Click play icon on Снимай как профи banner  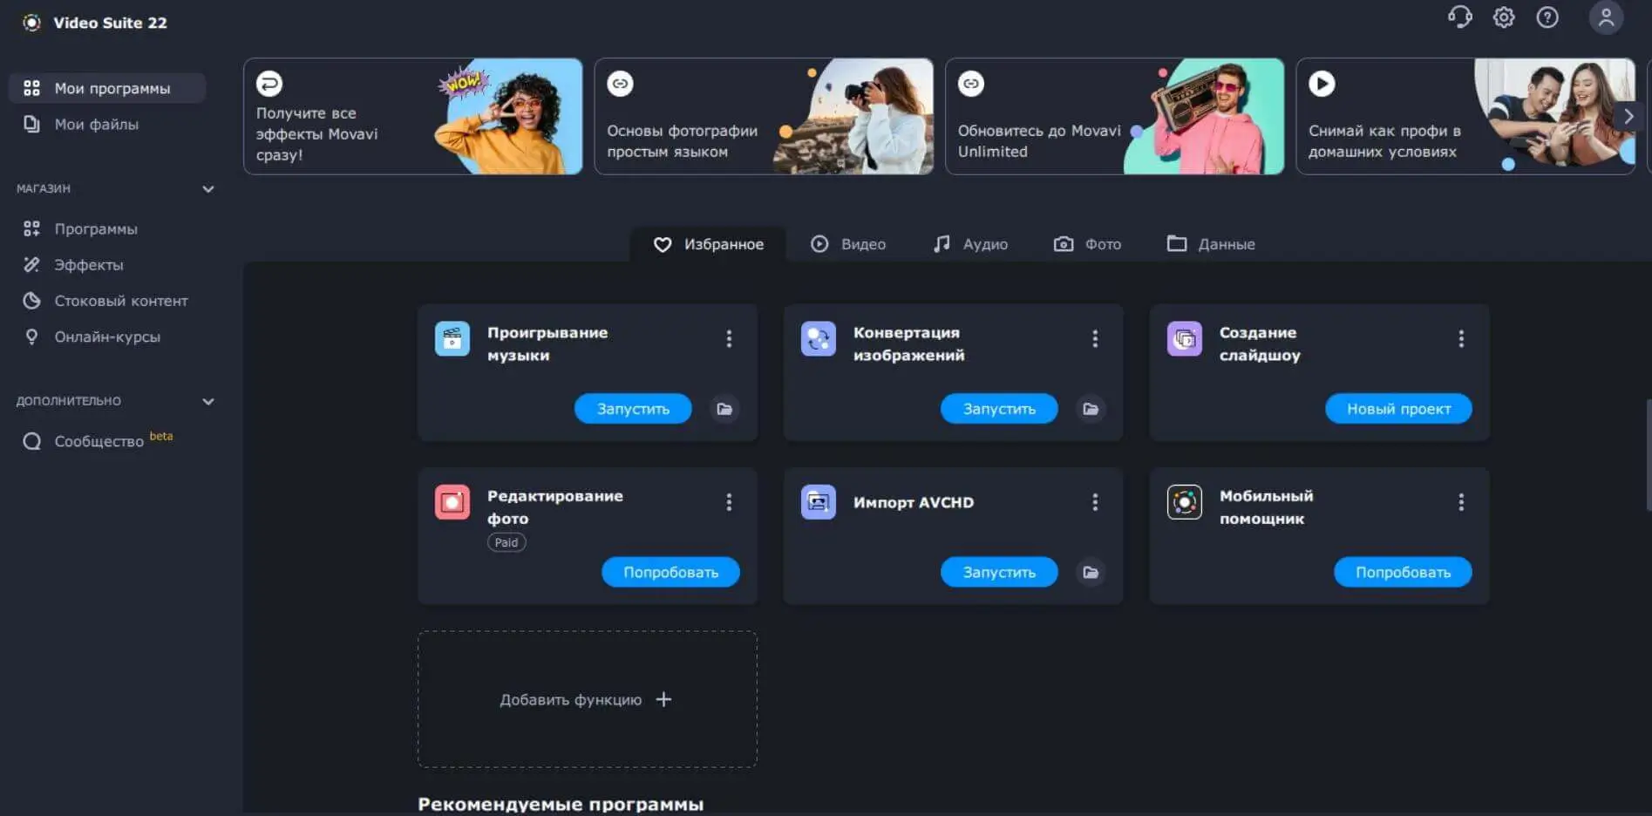click(1322, 84)
